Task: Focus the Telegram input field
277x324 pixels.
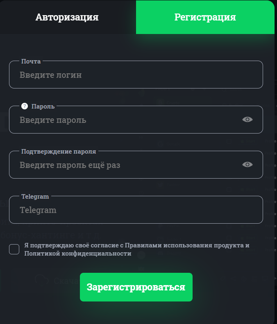Action: pos(136,210)
